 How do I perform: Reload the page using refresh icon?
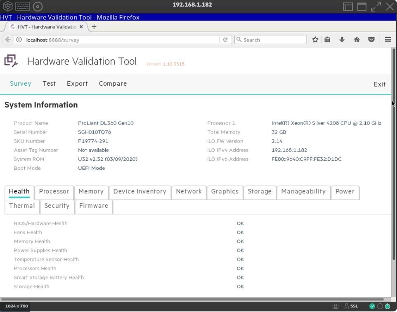coord(225,40)
